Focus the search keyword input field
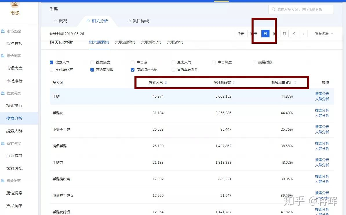The width and height of the screenshot is (346, 215). point(301,9)
